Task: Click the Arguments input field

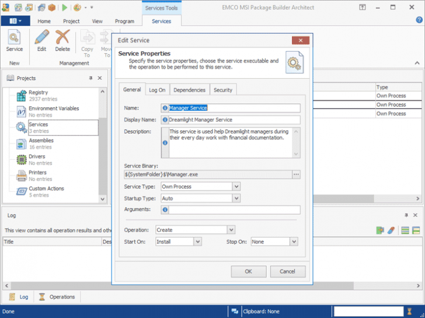Action: tap(235, 209)
